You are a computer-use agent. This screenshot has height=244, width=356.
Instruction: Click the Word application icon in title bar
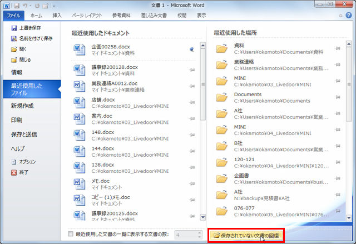point(7,6)
